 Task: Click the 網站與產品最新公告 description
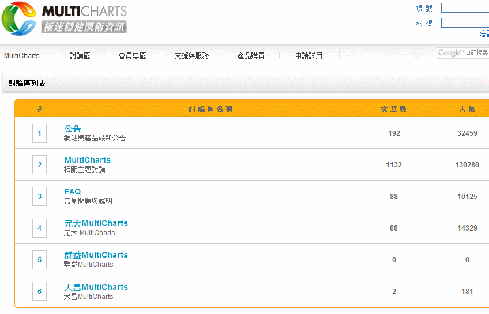[x=95, y=138]
